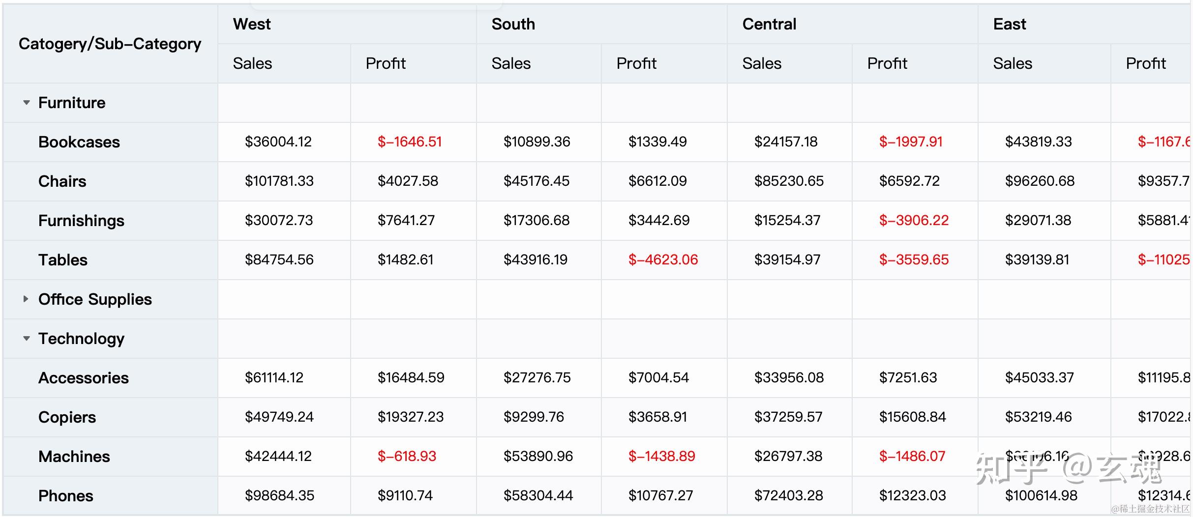Click the Machines row header

[x=74, y=457]
